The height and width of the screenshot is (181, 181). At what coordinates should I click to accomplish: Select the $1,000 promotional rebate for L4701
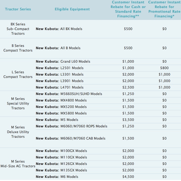(164, 87)
